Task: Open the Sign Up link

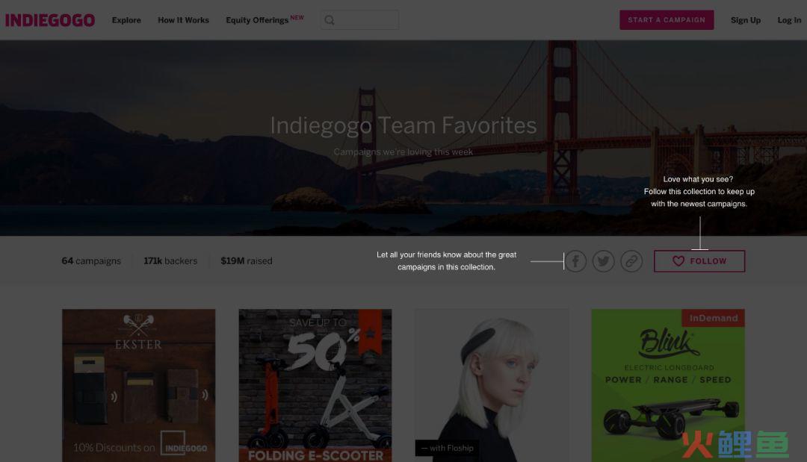Action: click(x=745, y=20)
